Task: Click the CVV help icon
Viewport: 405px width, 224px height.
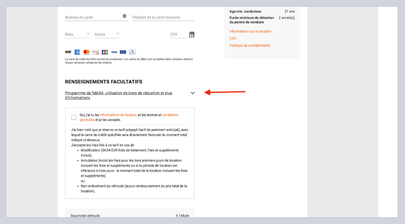Action: (x=192, y=34)
